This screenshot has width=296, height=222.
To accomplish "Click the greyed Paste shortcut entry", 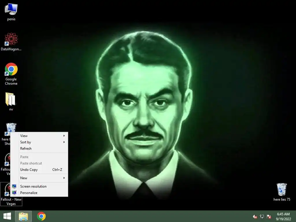I will (x=39, y=163).
